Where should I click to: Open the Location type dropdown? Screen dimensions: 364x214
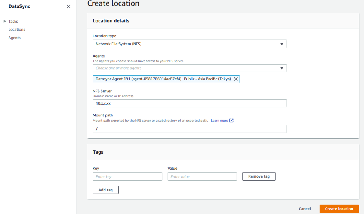189,44
